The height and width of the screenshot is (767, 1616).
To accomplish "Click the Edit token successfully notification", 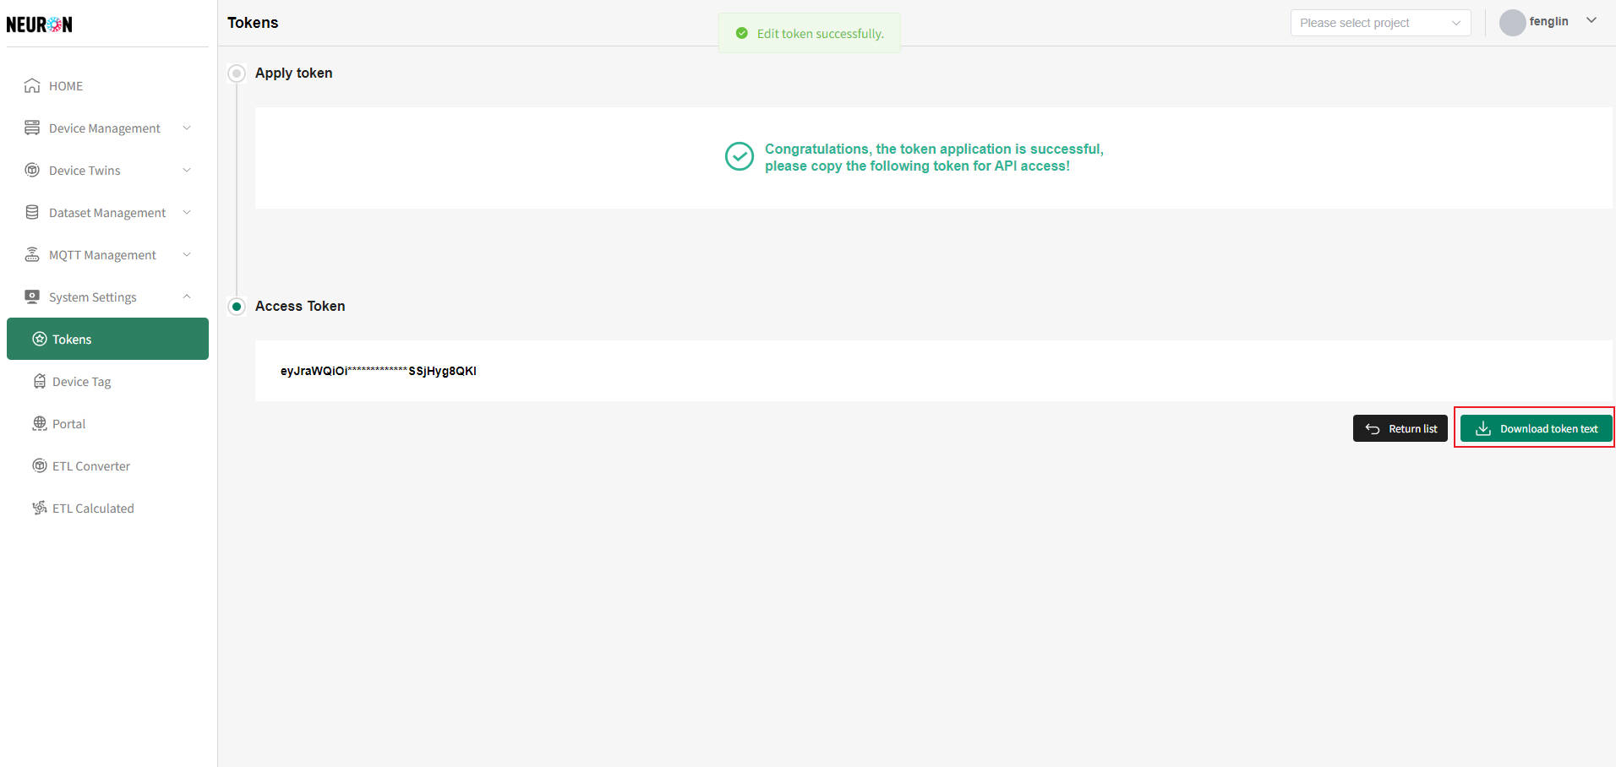I will (809, 33).
